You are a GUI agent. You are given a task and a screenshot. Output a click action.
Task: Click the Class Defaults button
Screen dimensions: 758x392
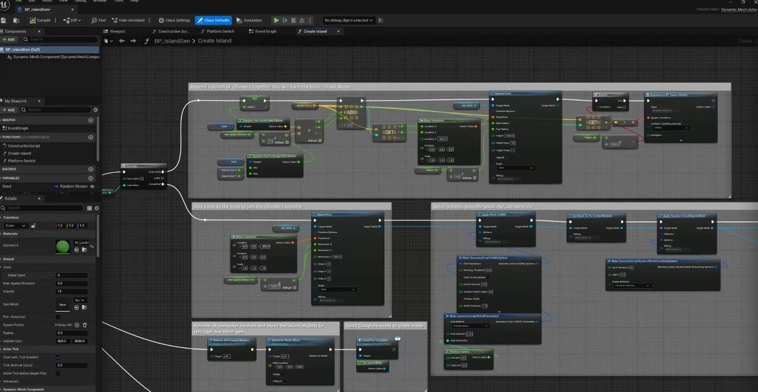213,20
